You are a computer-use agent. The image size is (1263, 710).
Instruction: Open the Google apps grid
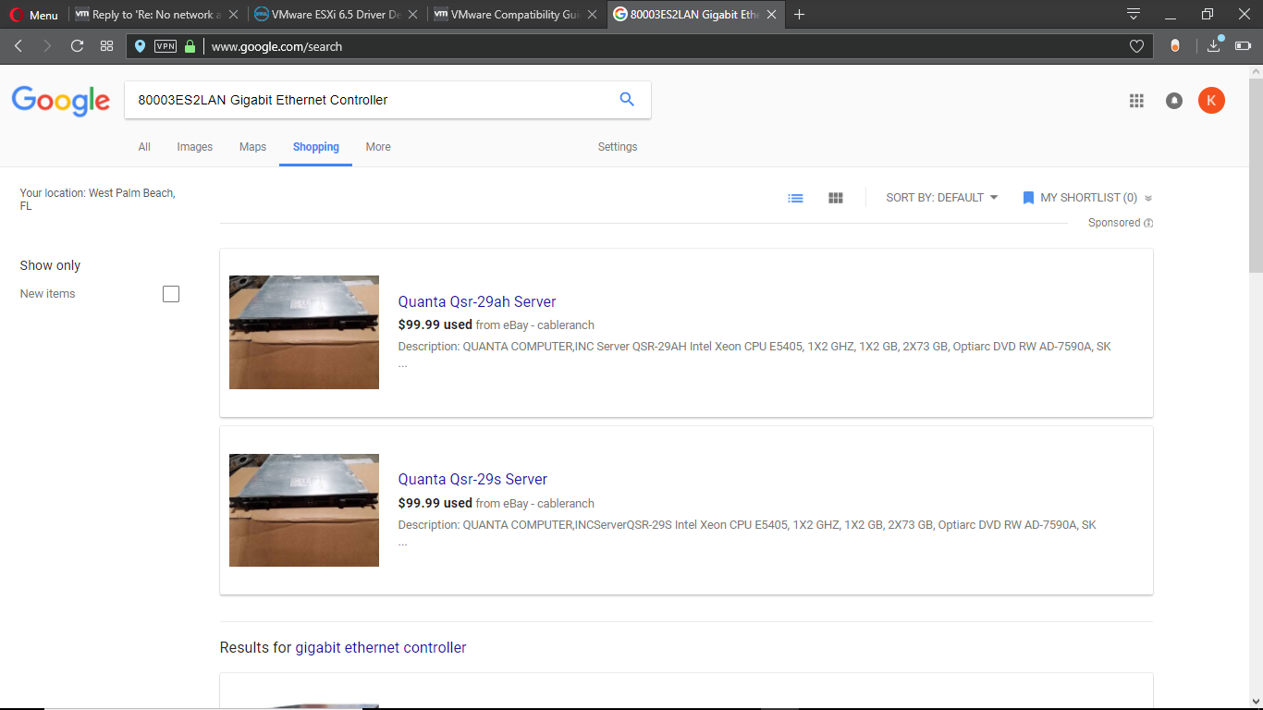(x=1137, y=101)
